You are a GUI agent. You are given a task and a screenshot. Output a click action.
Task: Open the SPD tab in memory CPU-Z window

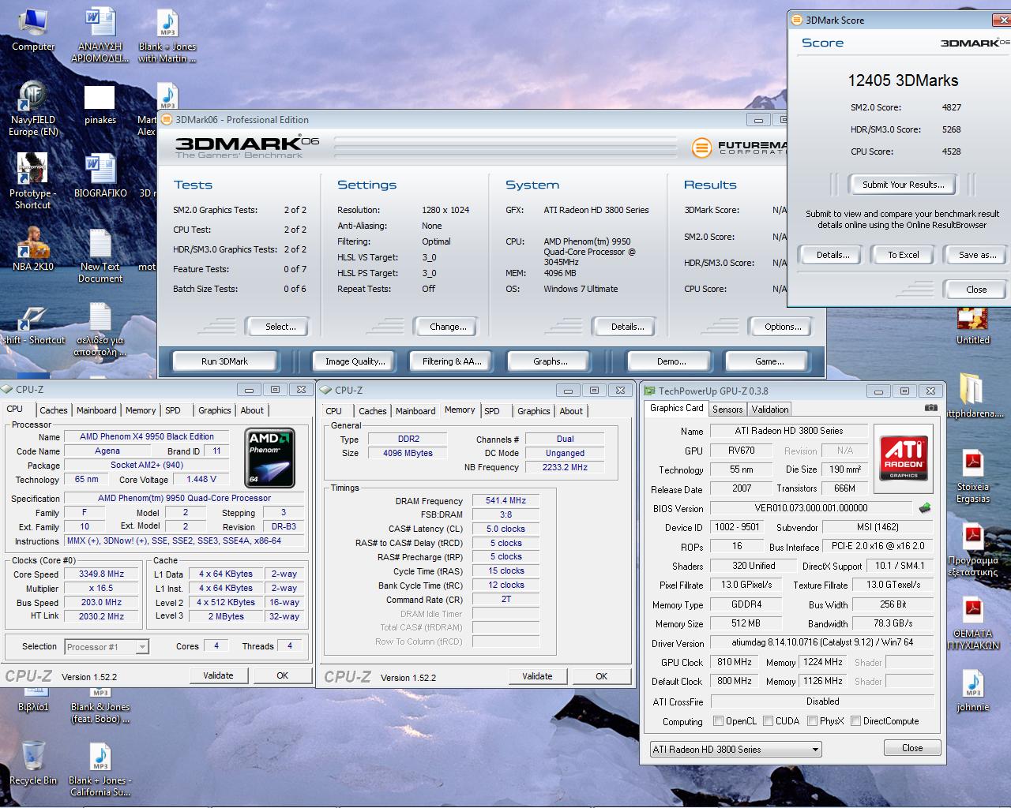(492, 411)
